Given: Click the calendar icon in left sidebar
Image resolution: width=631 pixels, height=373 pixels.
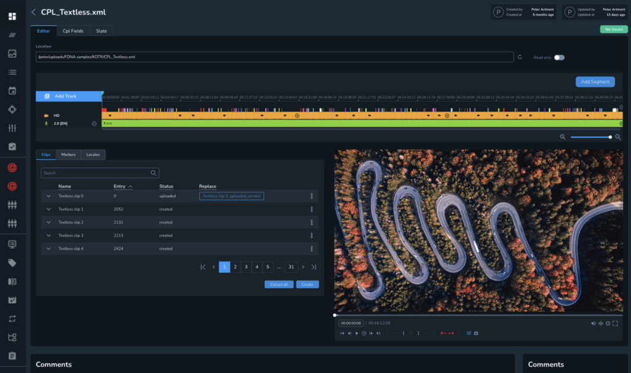Looking at the screenshot, I should click(x=12, y=91).
